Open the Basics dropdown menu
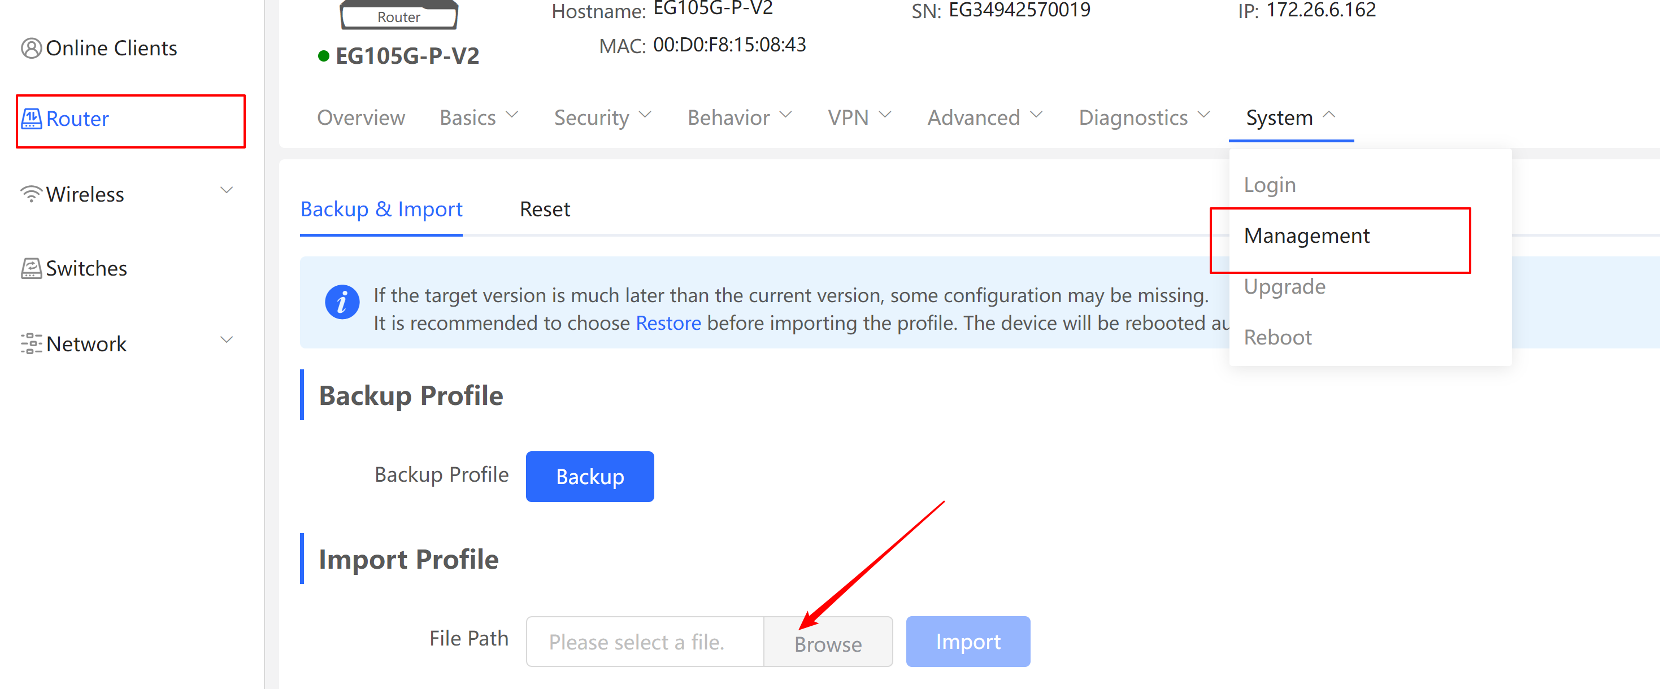Screen dimensions: 1660x689 click(x=479, y=118)
